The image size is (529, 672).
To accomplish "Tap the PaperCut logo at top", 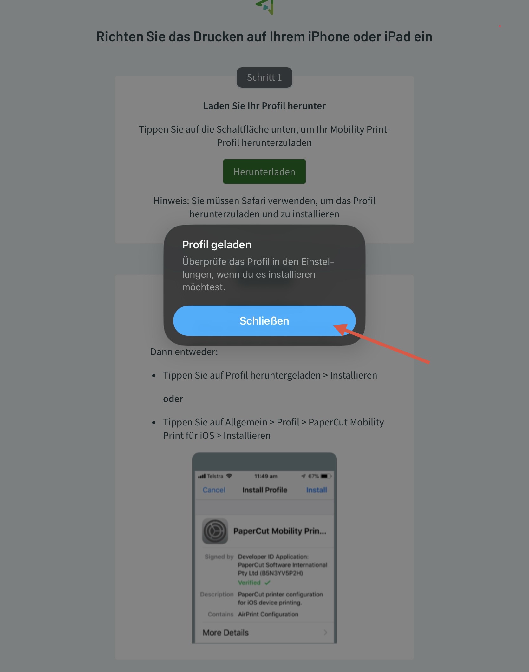I will 265,6.
